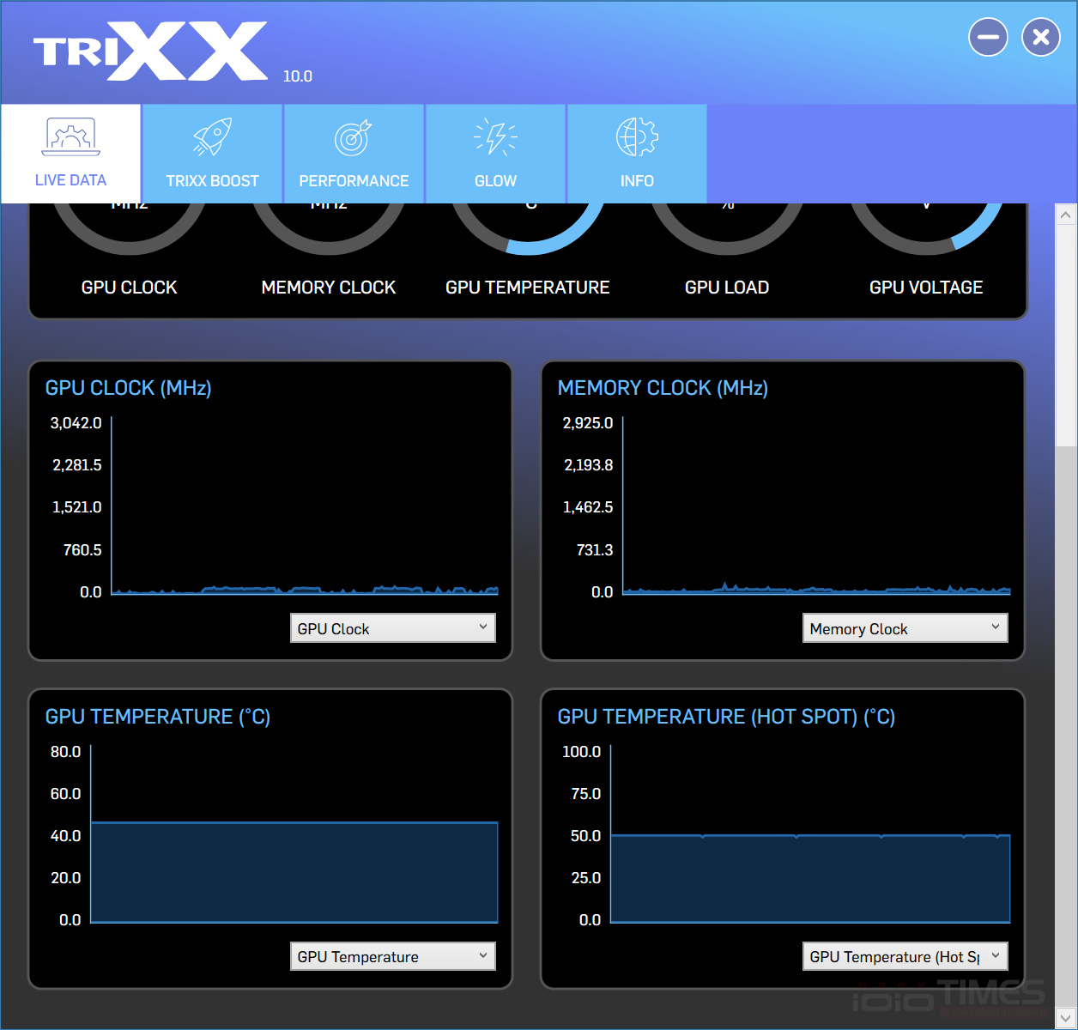
Task: Close the TRIXX window
Action: [x=1041, y=37]
